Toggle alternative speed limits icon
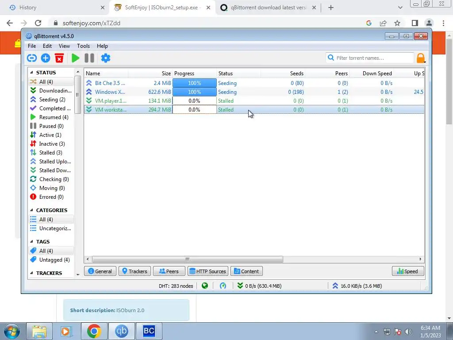The width and height of the screenshot is (453, 340). coord(223,286)
